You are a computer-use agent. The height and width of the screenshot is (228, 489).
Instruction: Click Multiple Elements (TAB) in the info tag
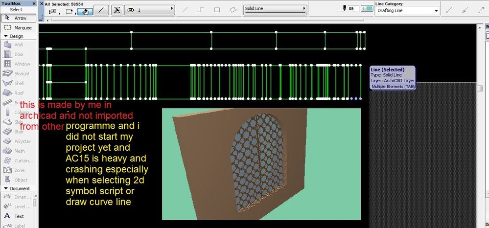(392, 87)
